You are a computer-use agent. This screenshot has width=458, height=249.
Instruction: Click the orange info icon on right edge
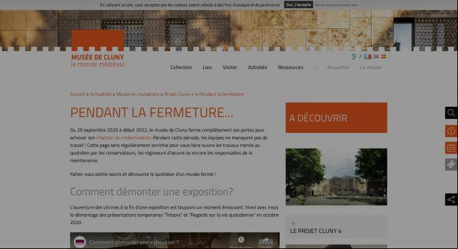click(x=451, y=131)
